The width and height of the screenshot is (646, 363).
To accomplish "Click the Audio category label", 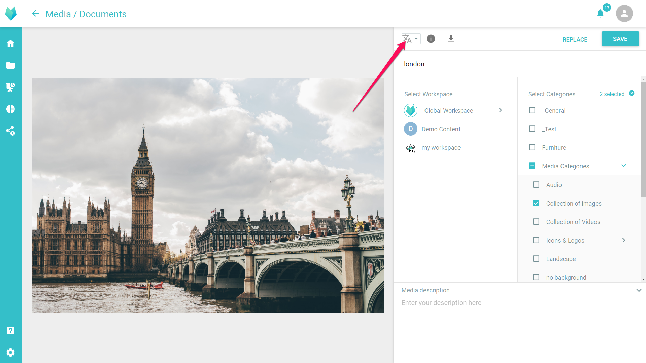I will pos(554,185).
